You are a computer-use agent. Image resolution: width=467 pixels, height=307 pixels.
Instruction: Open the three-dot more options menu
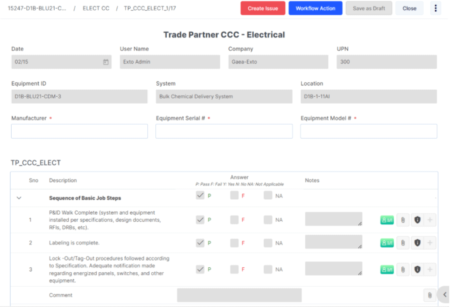click(435, 8)
